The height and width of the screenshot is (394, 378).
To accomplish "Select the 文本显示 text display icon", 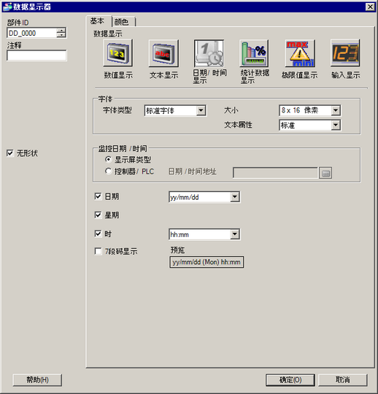I will pyautogui.click(x=163, y=53).
